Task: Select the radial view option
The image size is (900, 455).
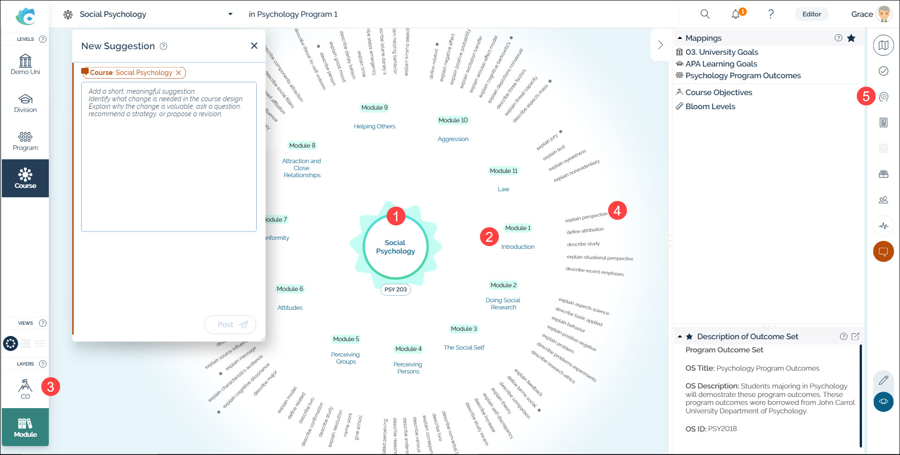Action: (10, 343)
